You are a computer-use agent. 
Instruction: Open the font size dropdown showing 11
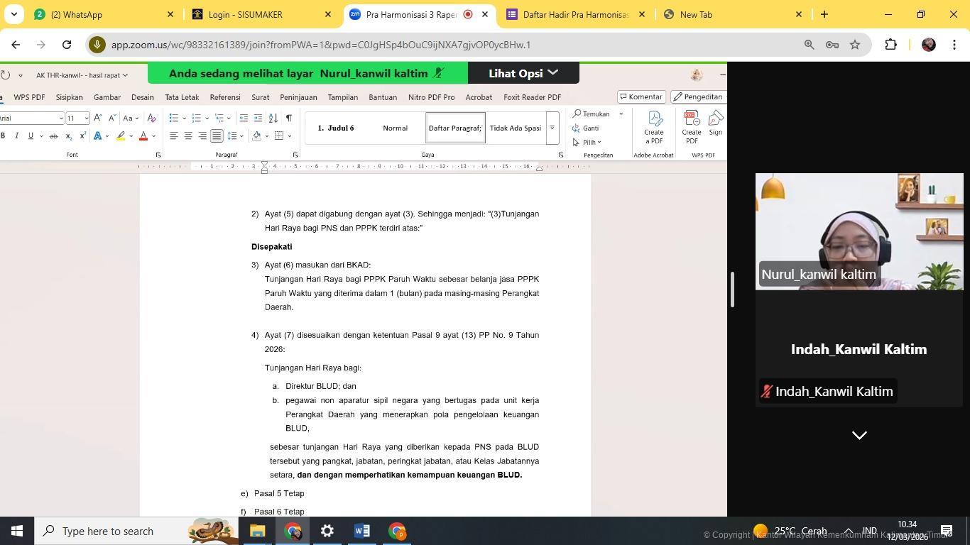click(x=87, y=119)
